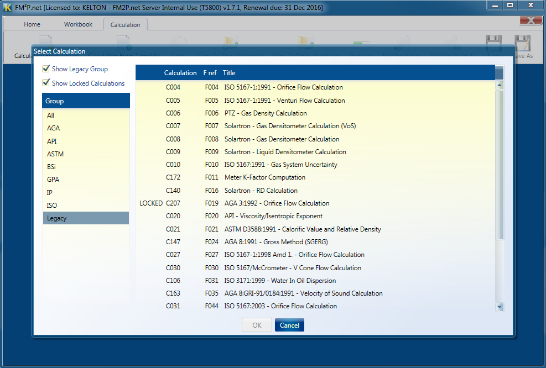Click the K application icon in title bar
546x368 pixels.
coord(7,7)
